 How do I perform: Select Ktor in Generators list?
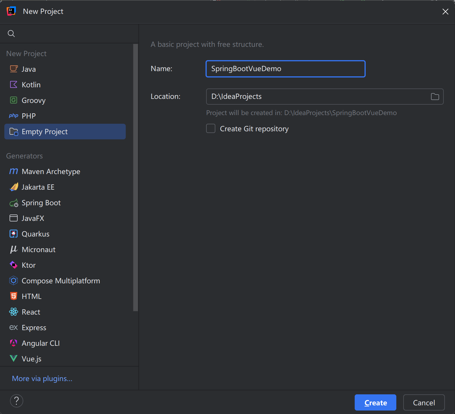65,265
